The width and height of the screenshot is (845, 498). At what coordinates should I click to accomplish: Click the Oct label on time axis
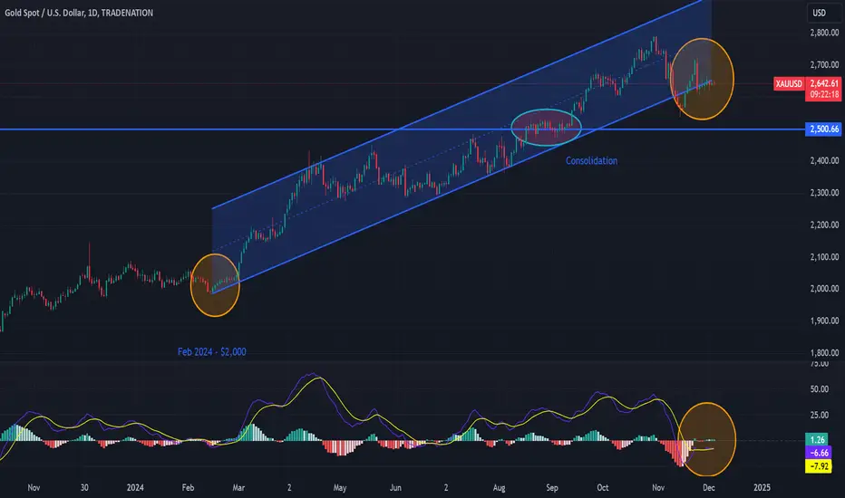(x=603, y=487)
